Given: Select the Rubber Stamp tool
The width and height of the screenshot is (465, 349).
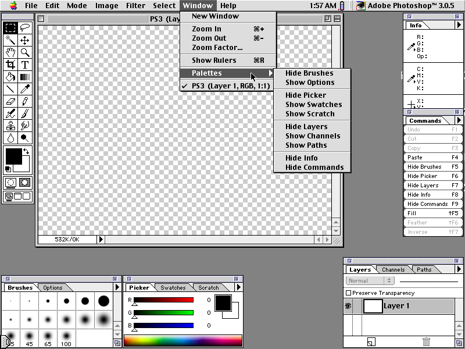Looking at the screenshot, I should [10, 126].
